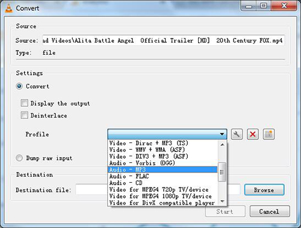
Task: Click the Destination file input field
Action: [158, 189]
